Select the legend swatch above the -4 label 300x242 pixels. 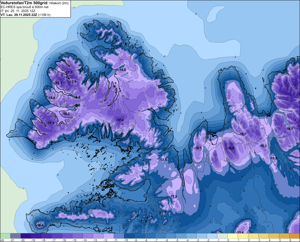click(191, 236)
